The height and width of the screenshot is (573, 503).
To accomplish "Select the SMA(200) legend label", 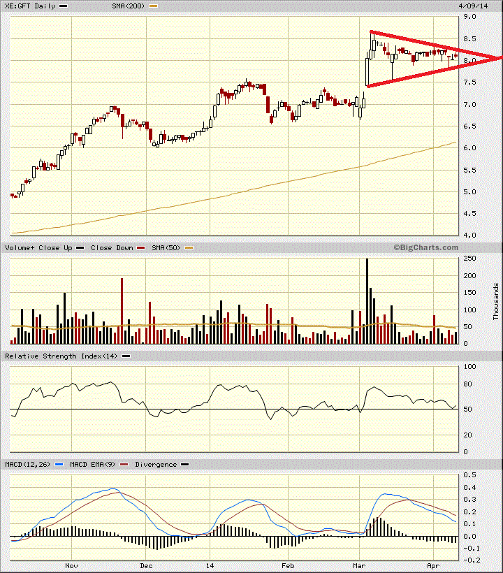I will tap(129, 6).
